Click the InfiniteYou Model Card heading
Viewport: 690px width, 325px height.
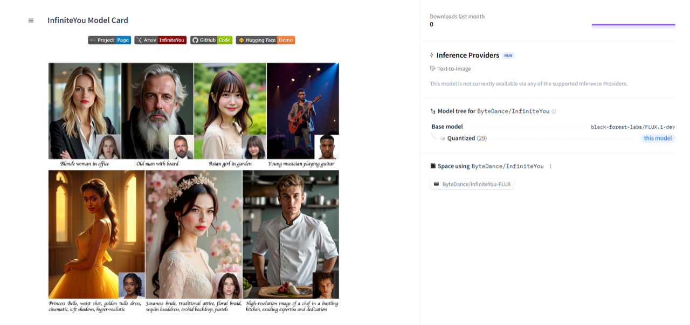coord(88,20)
